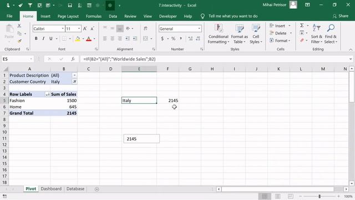355x200 pixels.
Task: Open font name dropdown
Action: pyautogui.click(x=63, y=28)
